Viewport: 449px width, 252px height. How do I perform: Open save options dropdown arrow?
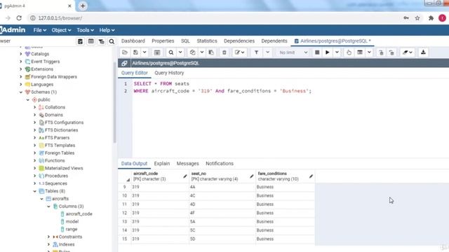point(145,52)
